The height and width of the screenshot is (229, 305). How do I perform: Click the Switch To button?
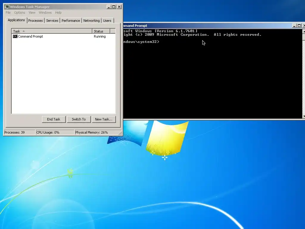(x=79, y=119)
